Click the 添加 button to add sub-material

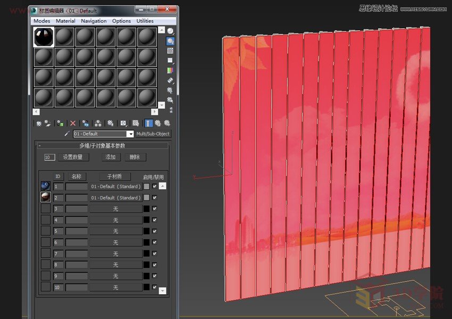click(x=111, y=157)
